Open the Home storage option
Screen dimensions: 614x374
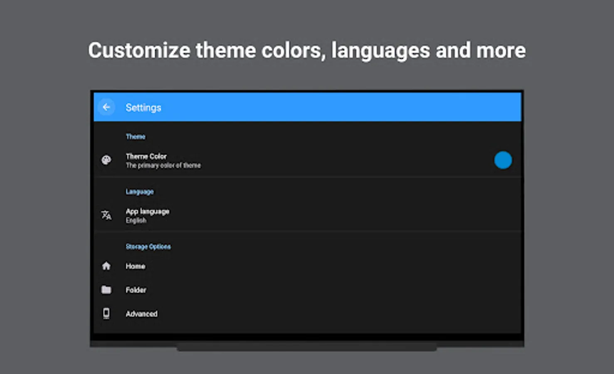tap(136, 266)
